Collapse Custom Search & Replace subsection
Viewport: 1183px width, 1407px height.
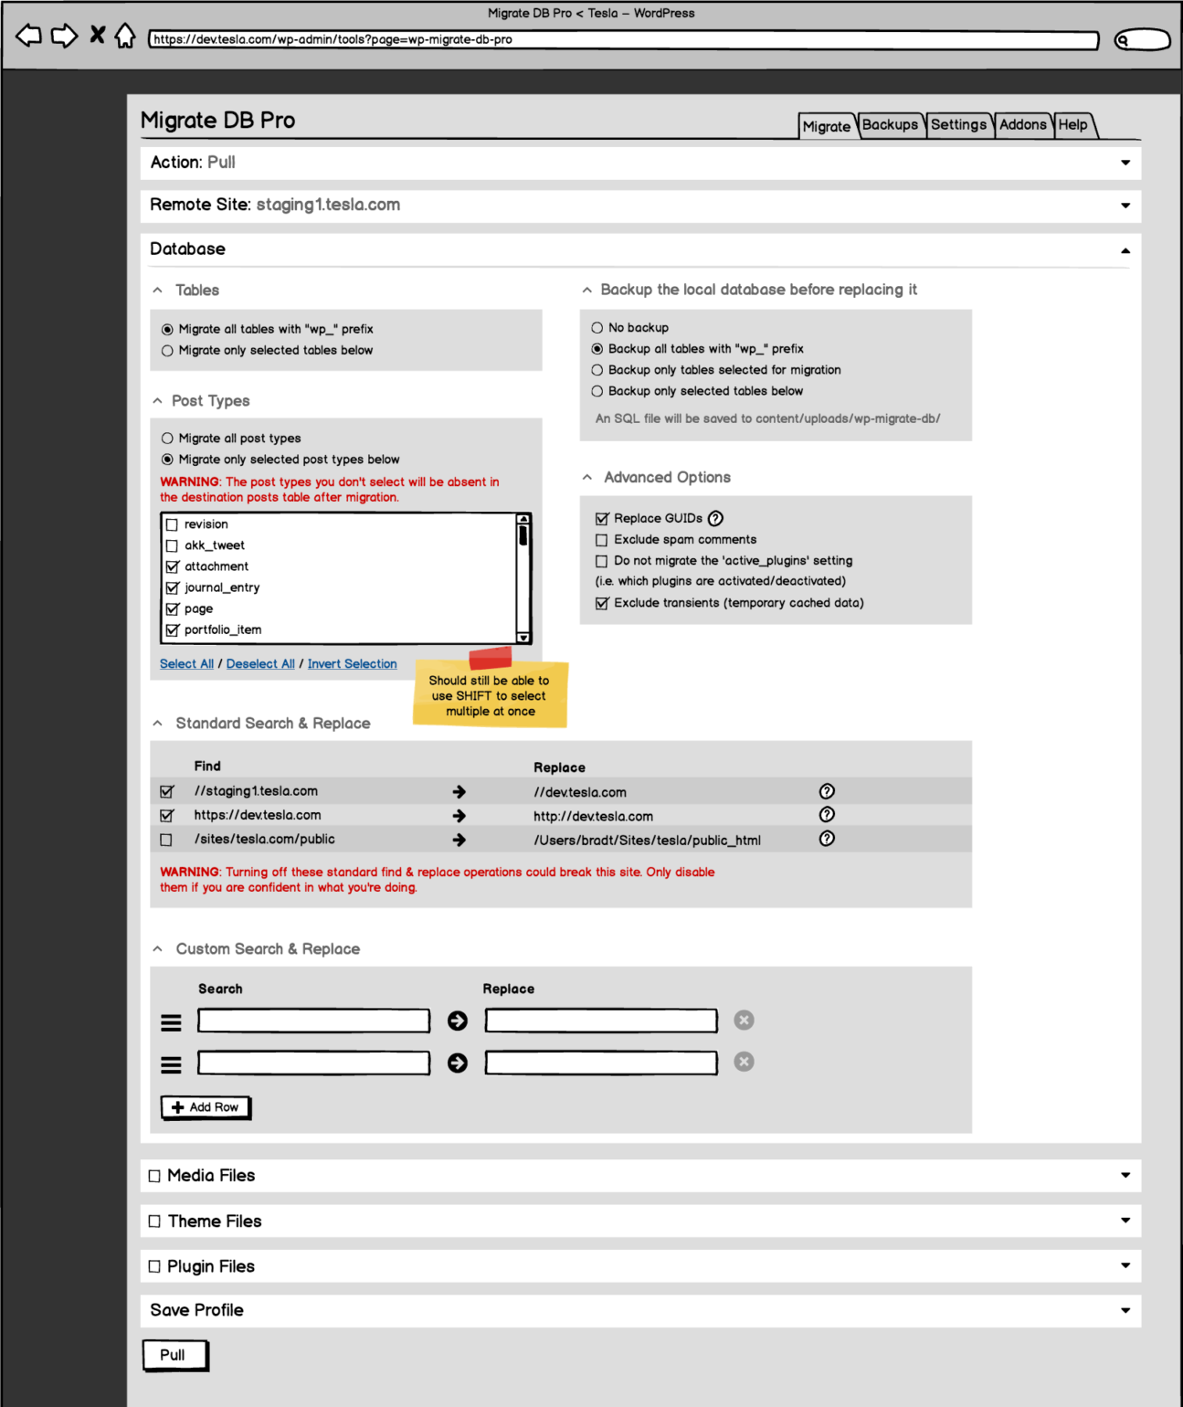tap(157, 948)
